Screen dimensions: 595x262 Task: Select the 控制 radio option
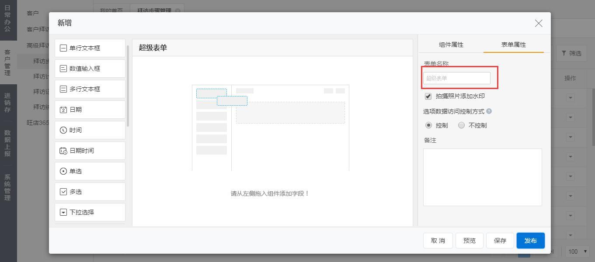pyautogui.click(x=428, y=125)
